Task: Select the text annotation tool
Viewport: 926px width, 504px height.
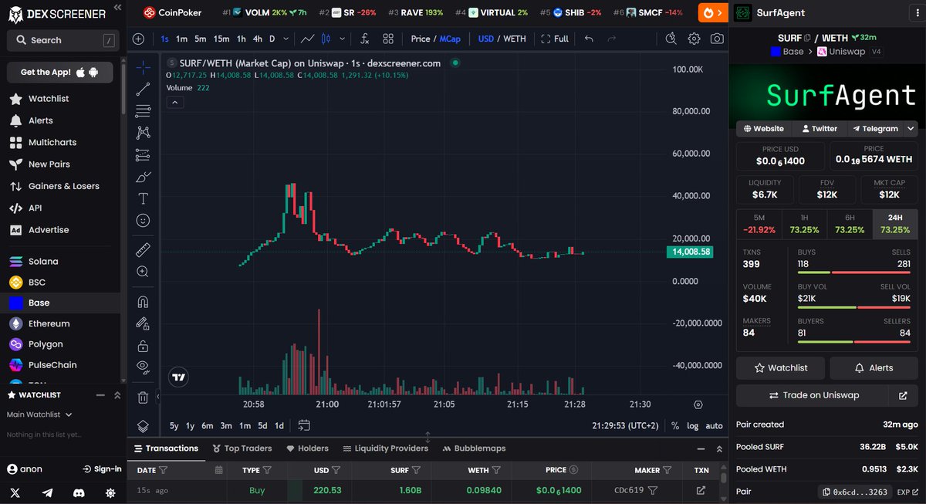Action: tap(143, 198)
